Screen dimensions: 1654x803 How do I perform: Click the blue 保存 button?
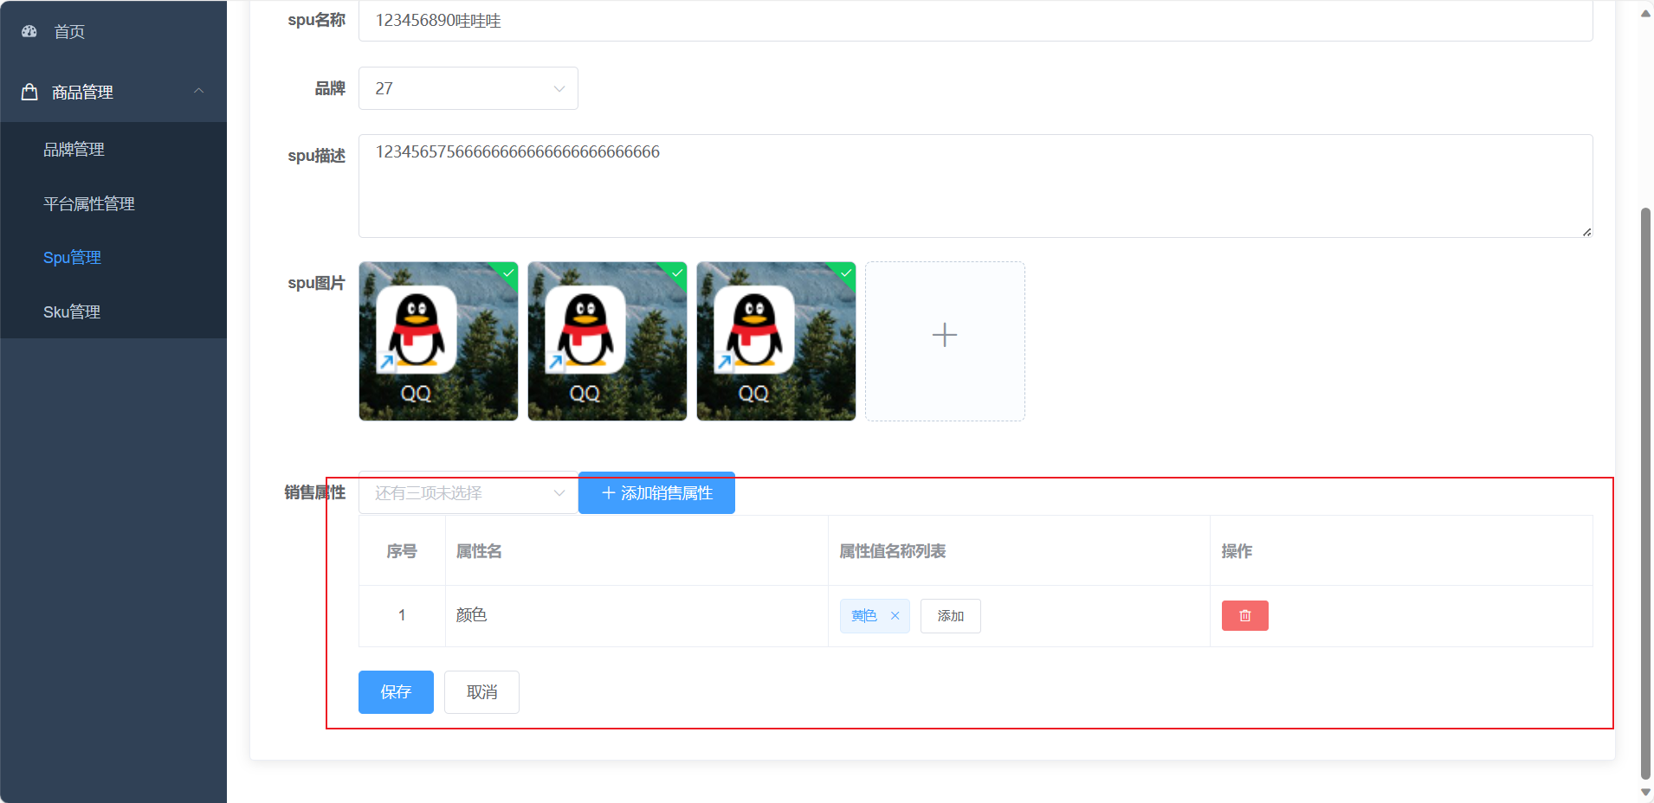point(396,691)
